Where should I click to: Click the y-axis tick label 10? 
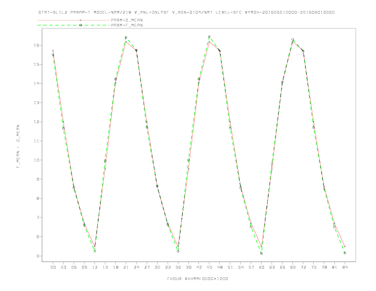tap(37, 160)
